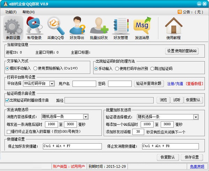Image resolution: width=209 pixels, height=171 pixels.
Task: Open the 功能(F) menu
Action: (11, 12)
